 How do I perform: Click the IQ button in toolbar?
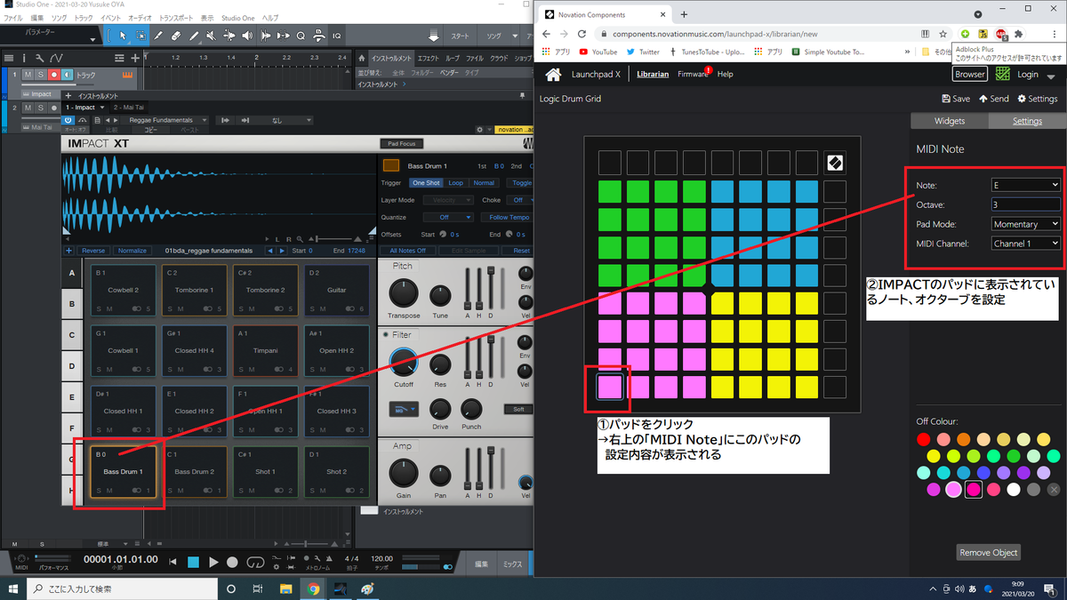[x=337, y=36]
